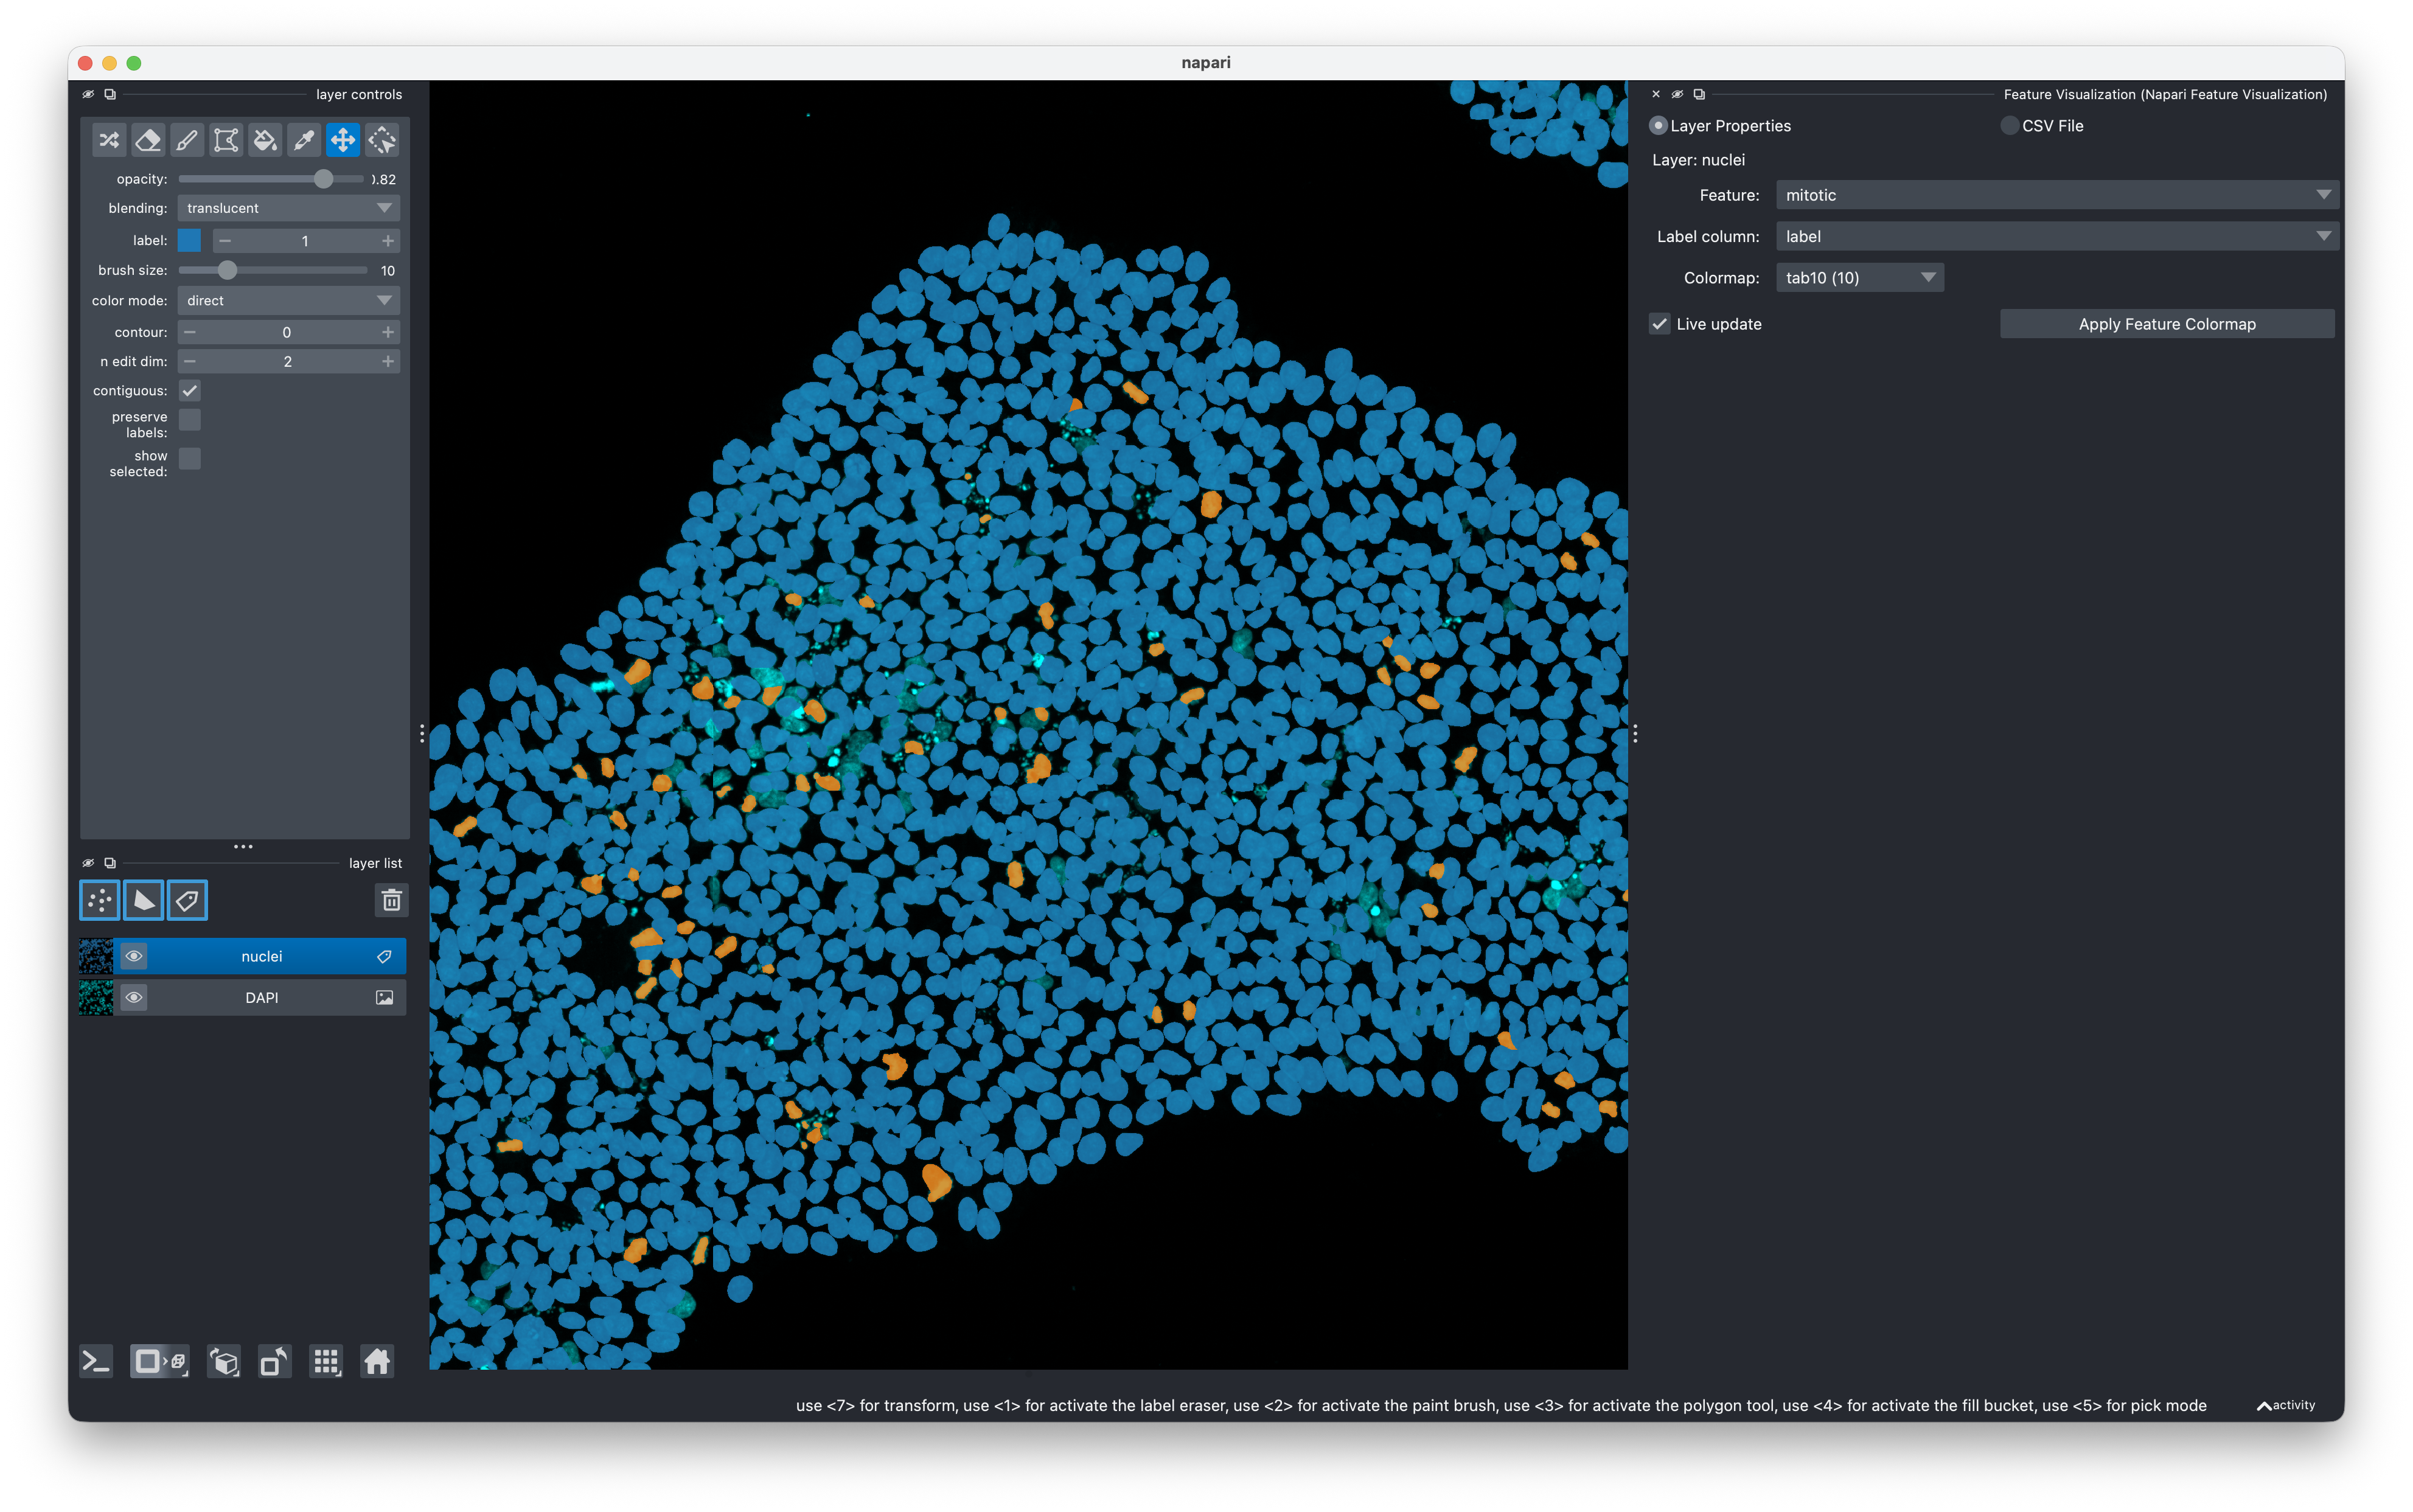Select the pan/zoom mode icon
The image size is (2413, 1512).
(x=343, y=140)
